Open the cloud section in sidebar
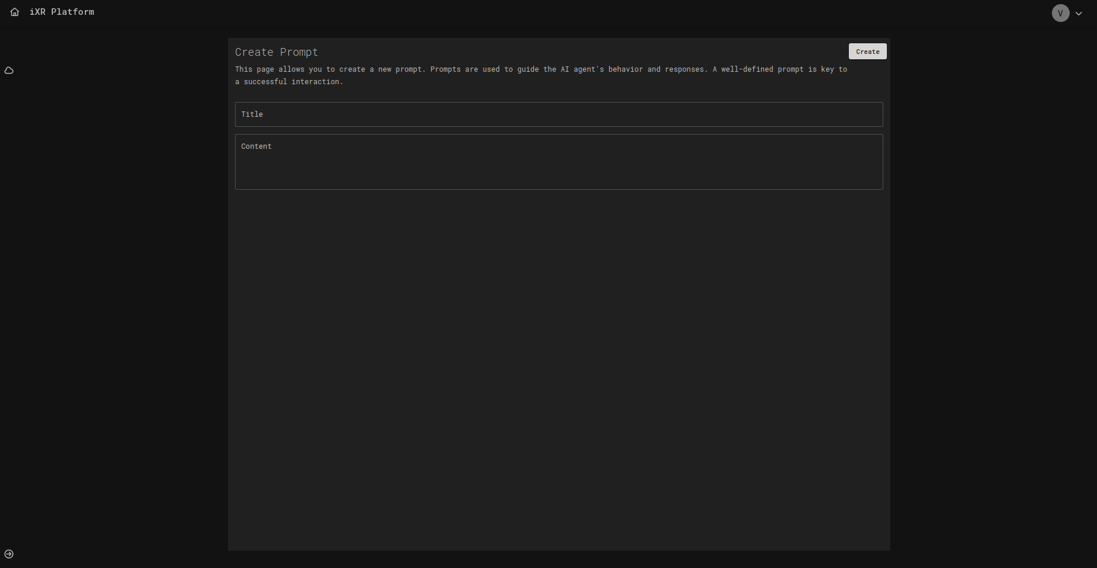 pyautogui.click(x=9, y=71)
